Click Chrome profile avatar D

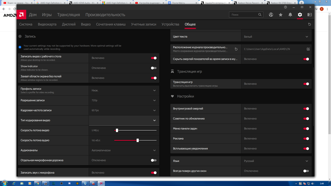[321, 9]
